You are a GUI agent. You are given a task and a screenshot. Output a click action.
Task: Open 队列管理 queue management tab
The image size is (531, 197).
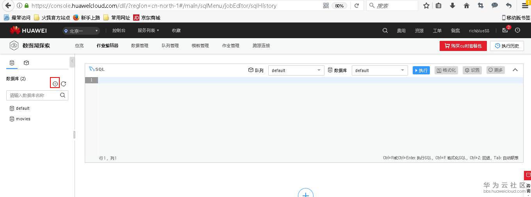coord(170,46)
